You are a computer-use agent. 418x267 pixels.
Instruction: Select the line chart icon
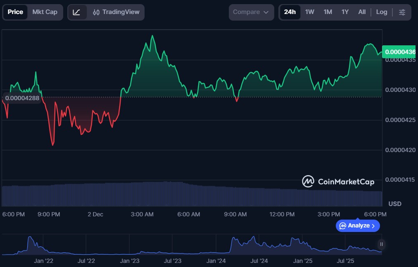pos(76,12)
